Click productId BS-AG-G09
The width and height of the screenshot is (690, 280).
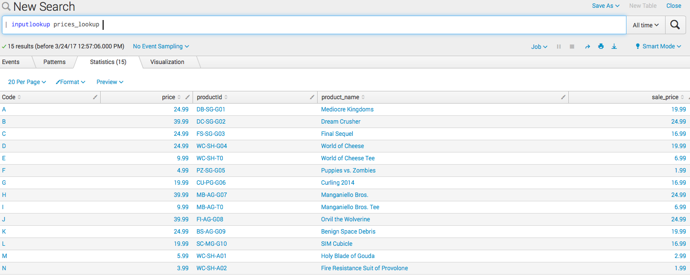[x=211, y=232]
